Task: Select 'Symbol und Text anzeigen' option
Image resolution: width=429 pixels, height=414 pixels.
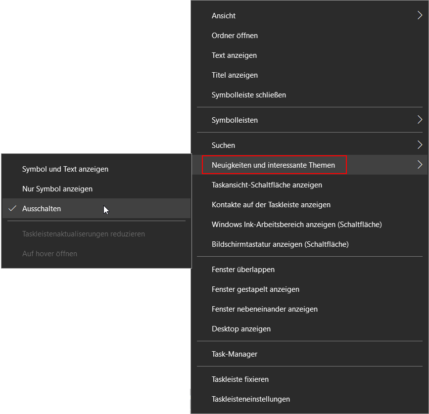Action: coord(65,169)
